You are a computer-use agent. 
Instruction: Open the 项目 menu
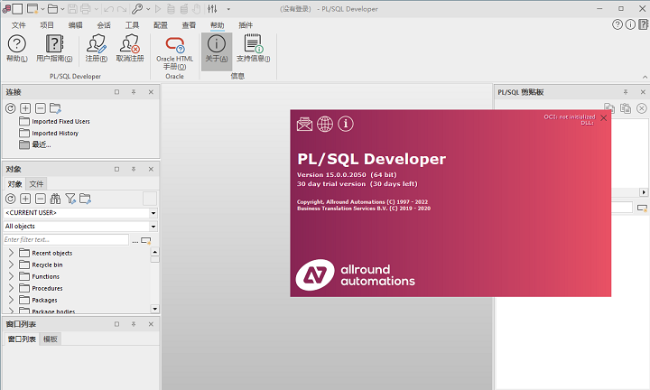[47, 25]
